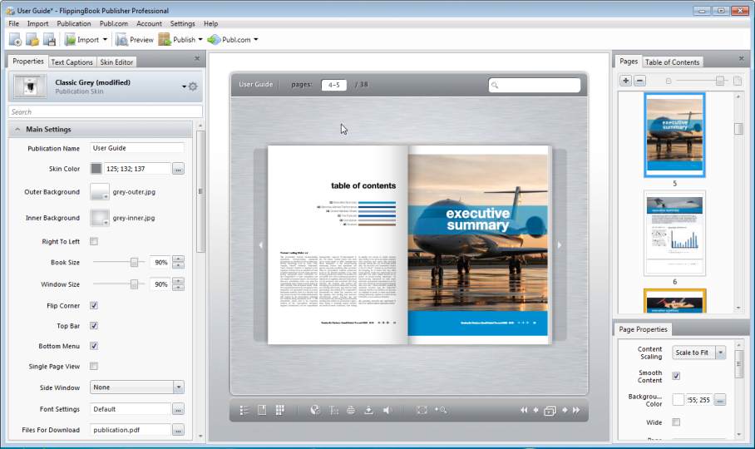This screenshot has height=449, width=755.
Task: Click the Skin Color grey swatch
Action: tap(96, 169)
